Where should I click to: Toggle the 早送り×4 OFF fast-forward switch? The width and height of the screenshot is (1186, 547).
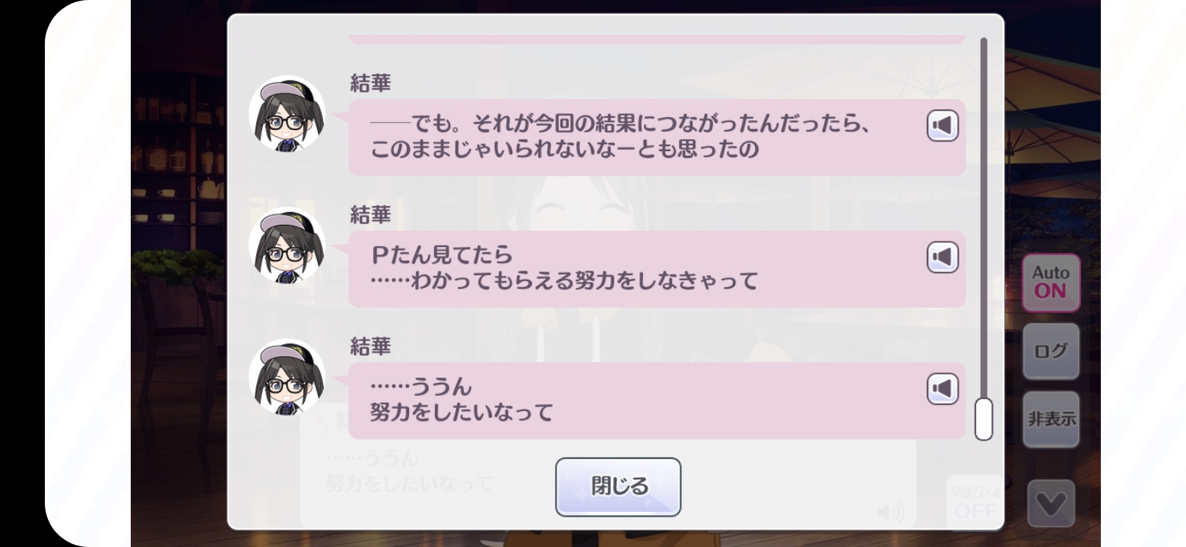(x=974, y=503)
